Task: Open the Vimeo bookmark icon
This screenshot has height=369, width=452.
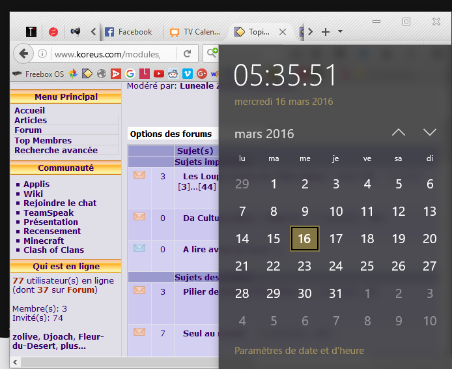Action: click(x=187, y=74)
